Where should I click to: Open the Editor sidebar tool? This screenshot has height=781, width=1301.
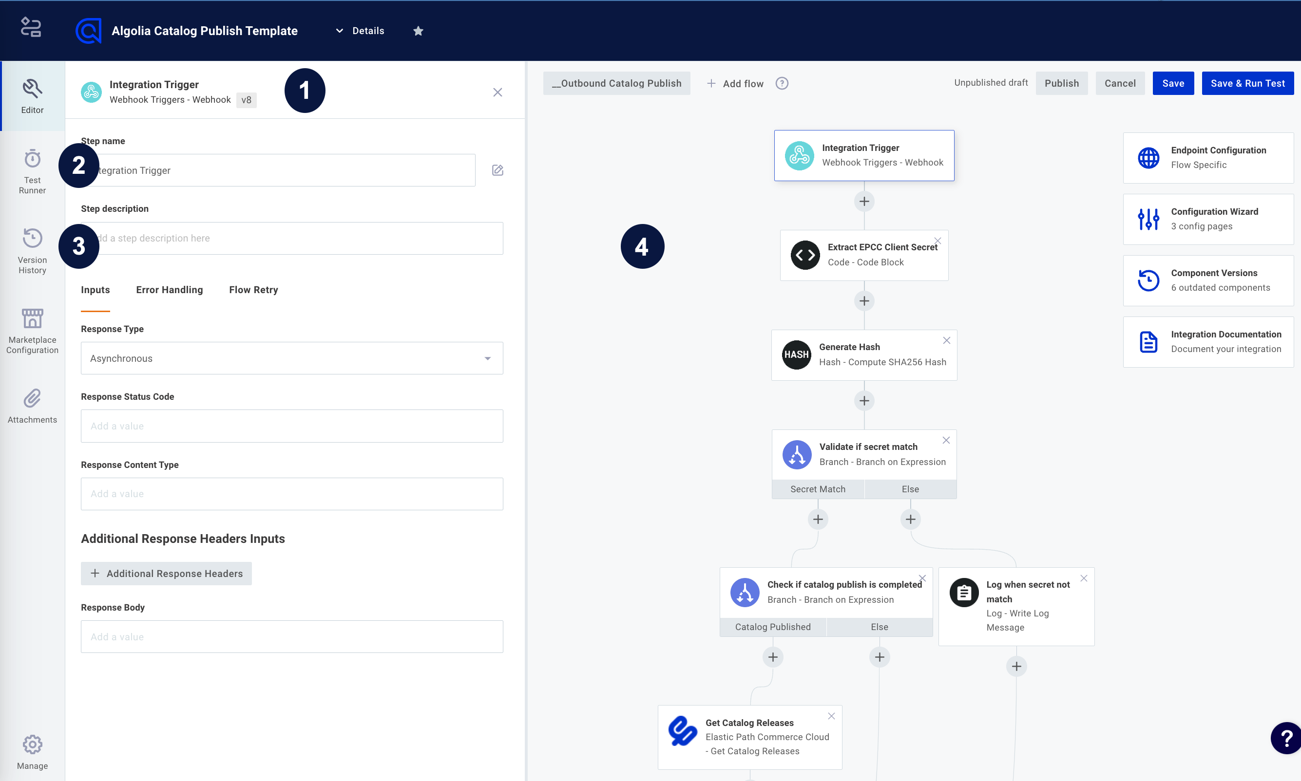(x=32, y=96)
